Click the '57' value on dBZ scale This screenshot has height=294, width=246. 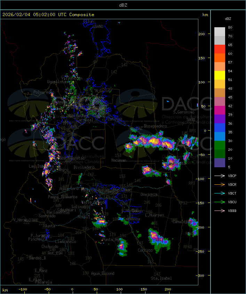click(230, 62)
